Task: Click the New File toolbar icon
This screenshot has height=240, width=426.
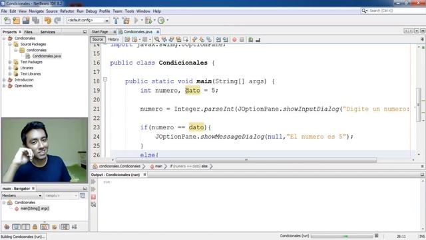Action: click(x=7, y=21)
